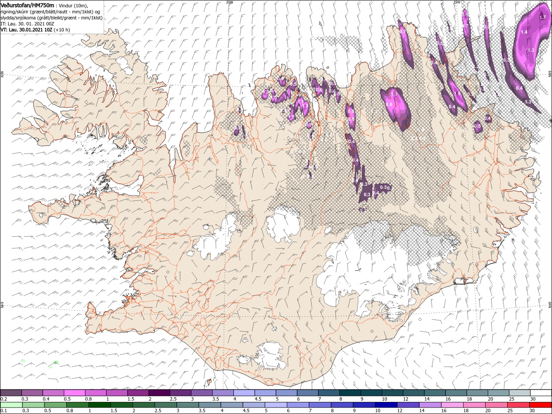
Task: Click the 'IT: Lau. 30. 01. 2021 00Z' initial time
Action: click(x=27, y=24)
